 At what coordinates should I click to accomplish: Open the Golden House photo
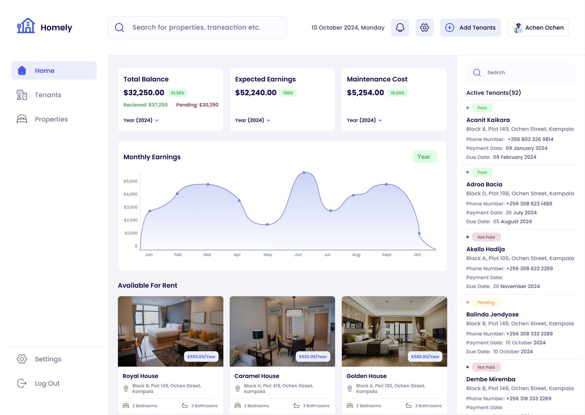tap(394, 331)
